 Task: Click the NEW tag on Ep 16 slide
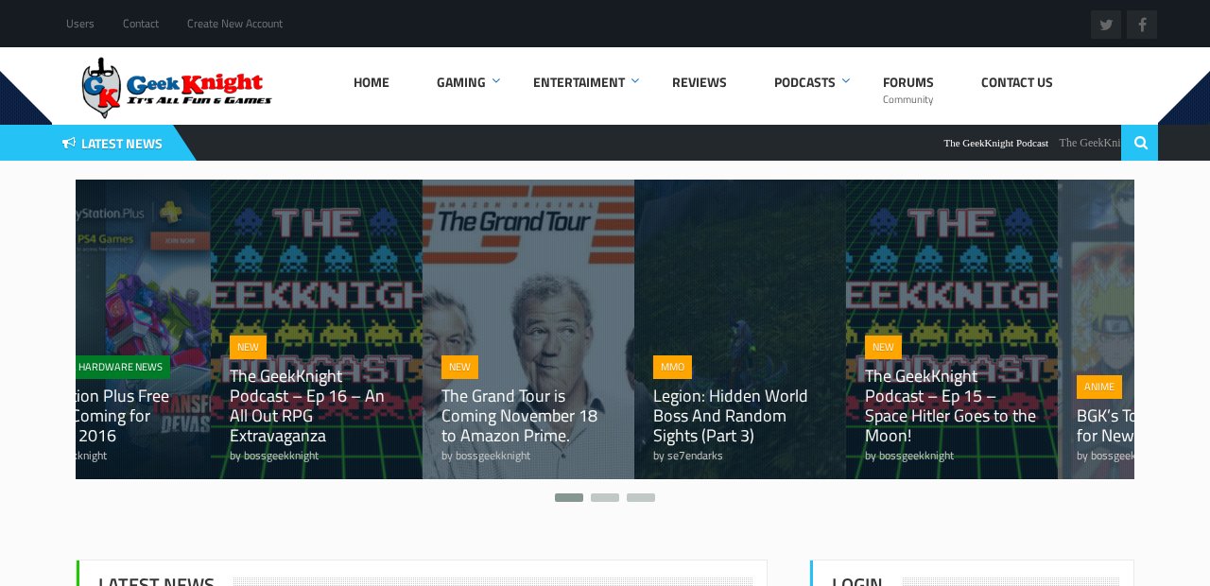click(x=248, y=347)
